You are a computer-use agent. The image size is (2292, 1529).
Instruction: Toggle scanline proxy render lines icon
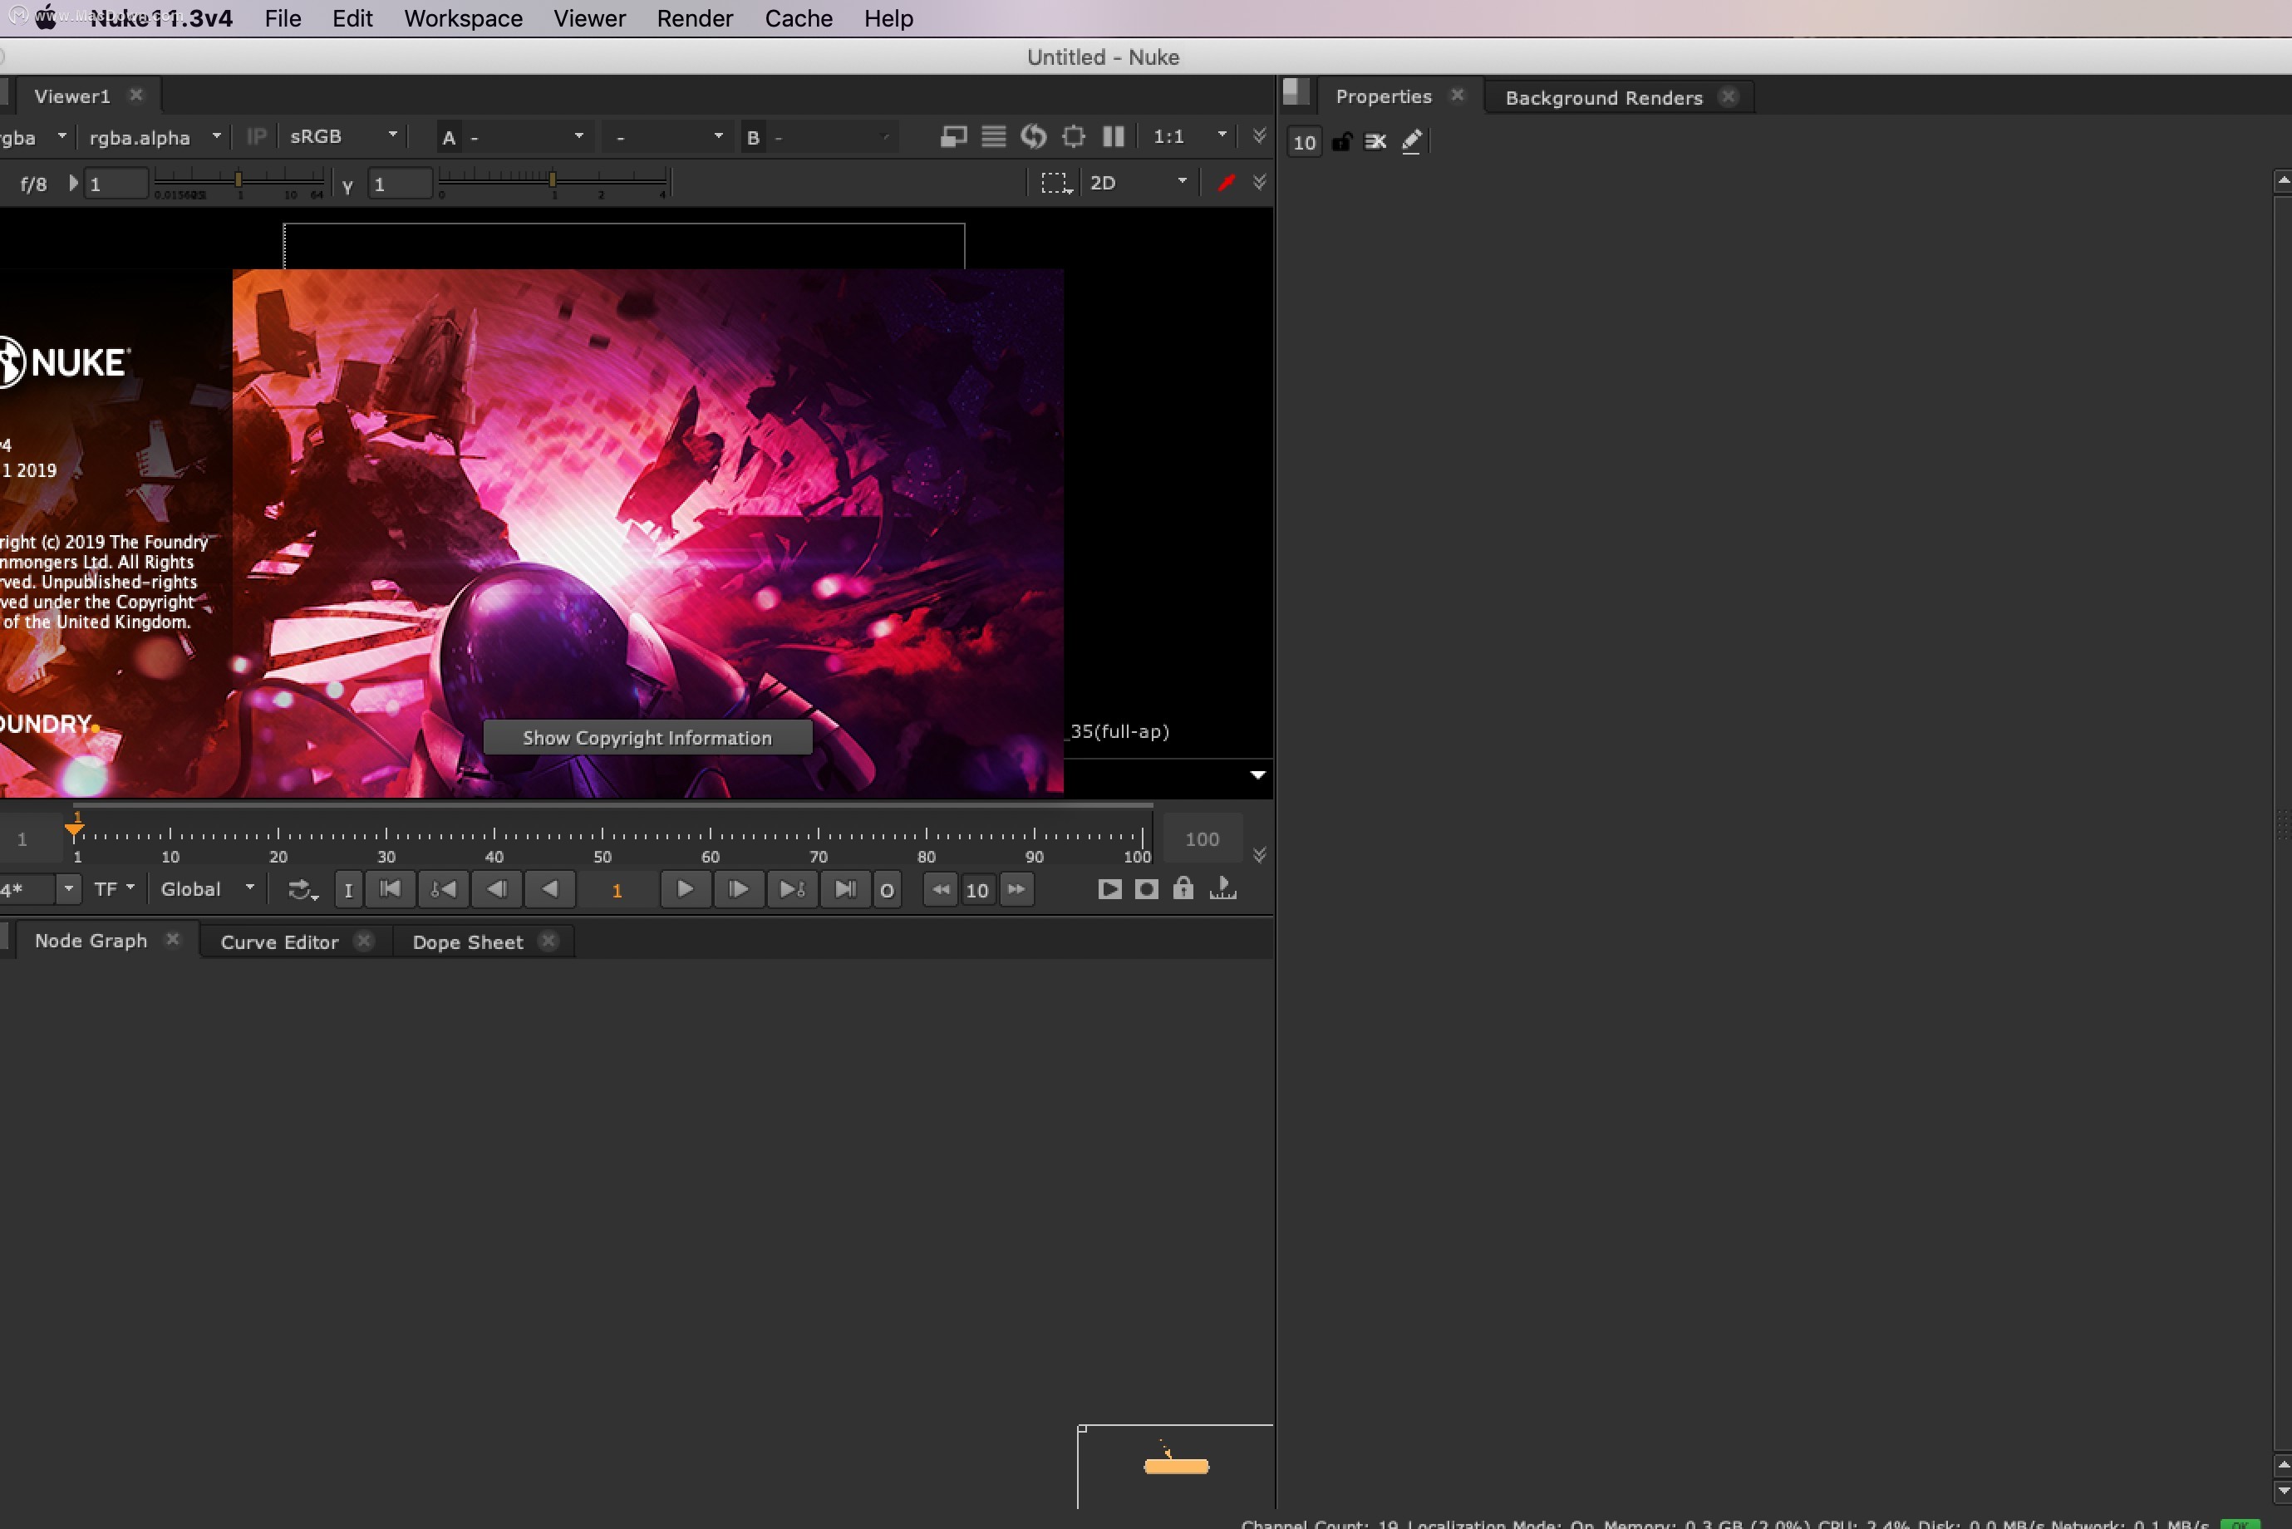(993, 136)
